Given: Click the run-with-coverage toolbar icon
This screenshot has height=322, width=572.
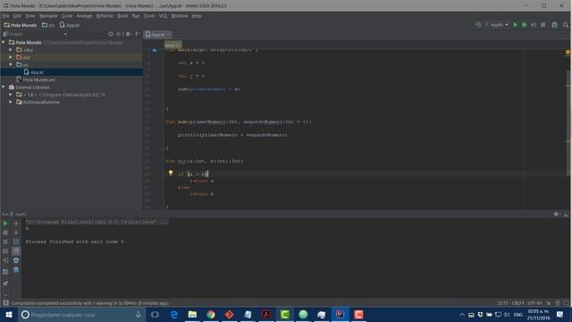Looking at the screenshot, I should 534,25.
